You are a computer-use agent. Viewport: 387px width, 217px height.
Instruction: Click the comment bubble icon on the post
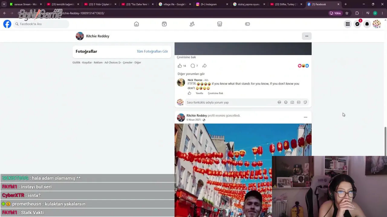(193, 66)
